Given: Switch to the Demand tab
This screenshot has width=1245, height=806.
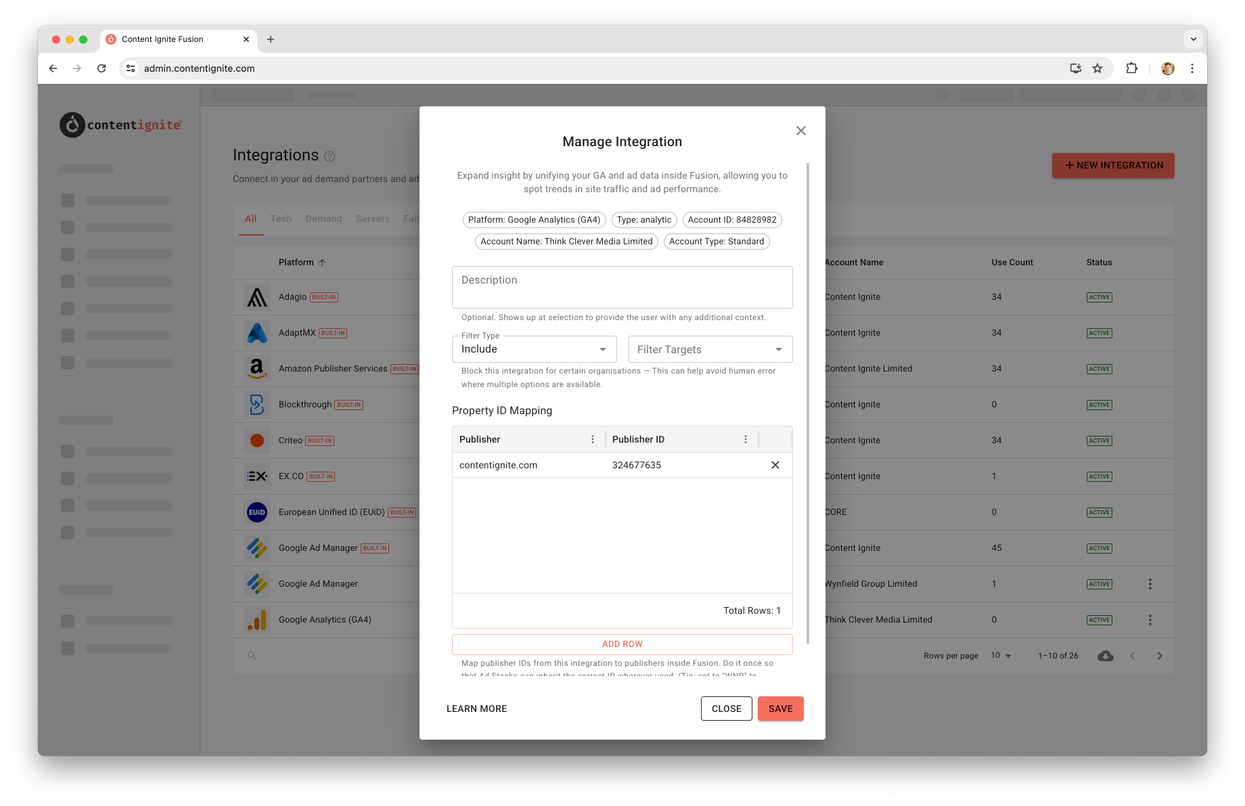Looking at the screenshot, I should pyautogui.click(x=323, y=219).
